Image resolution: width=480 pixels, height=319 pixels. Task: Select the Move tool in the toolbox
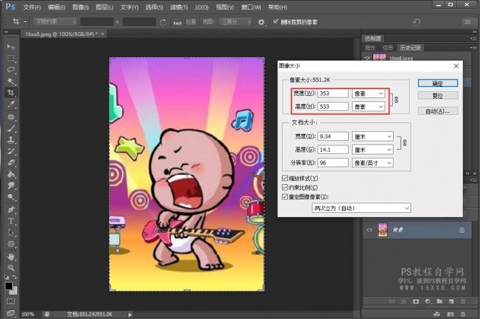12,46
